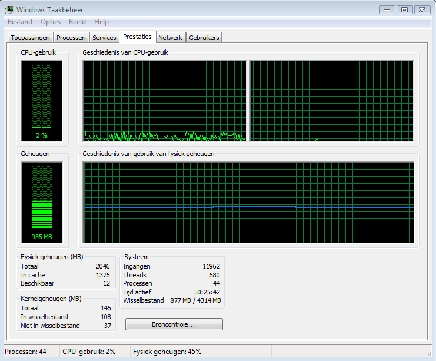Click Threads value 580
Screen dimensions: 436x361
214,275
